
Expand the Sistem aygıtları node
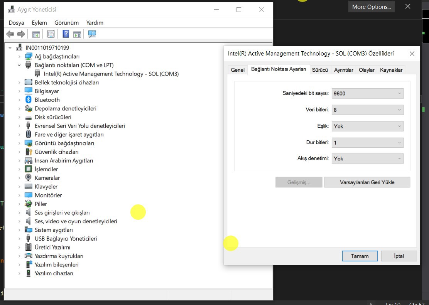click(19, 230)
